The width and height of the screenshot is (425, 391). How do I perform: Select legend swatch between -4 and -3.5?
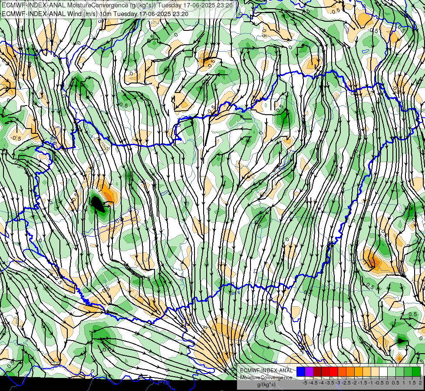point(326,372)
